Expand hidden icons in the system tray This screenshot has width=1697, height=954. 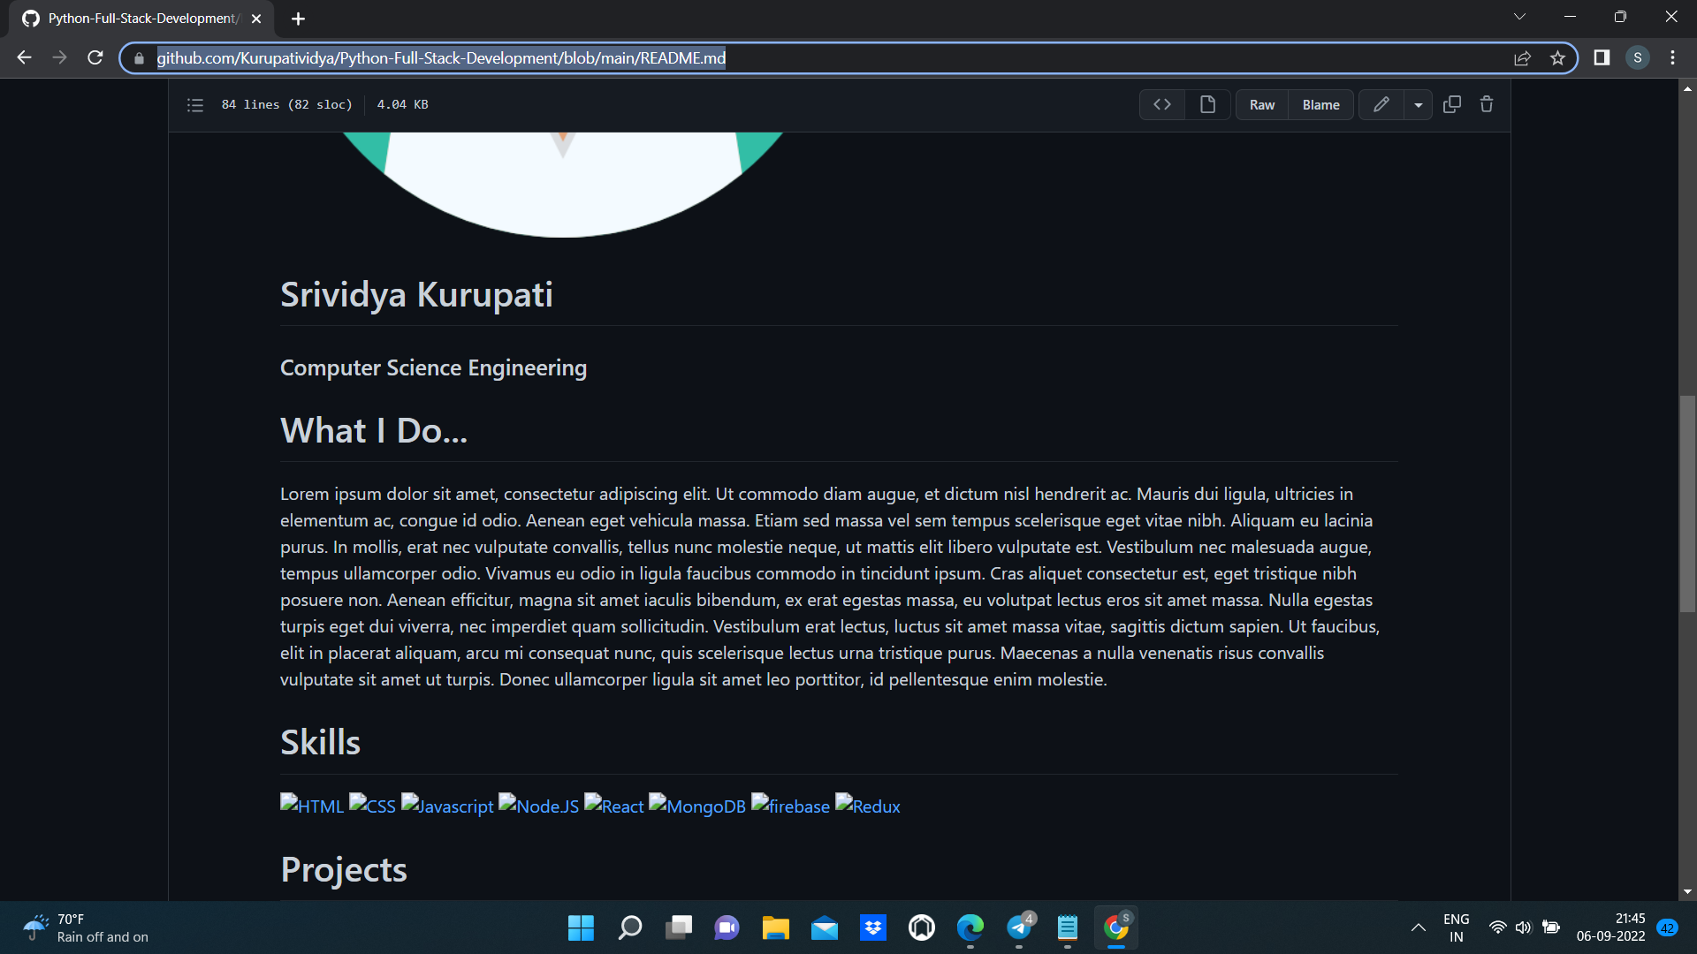1419,927
